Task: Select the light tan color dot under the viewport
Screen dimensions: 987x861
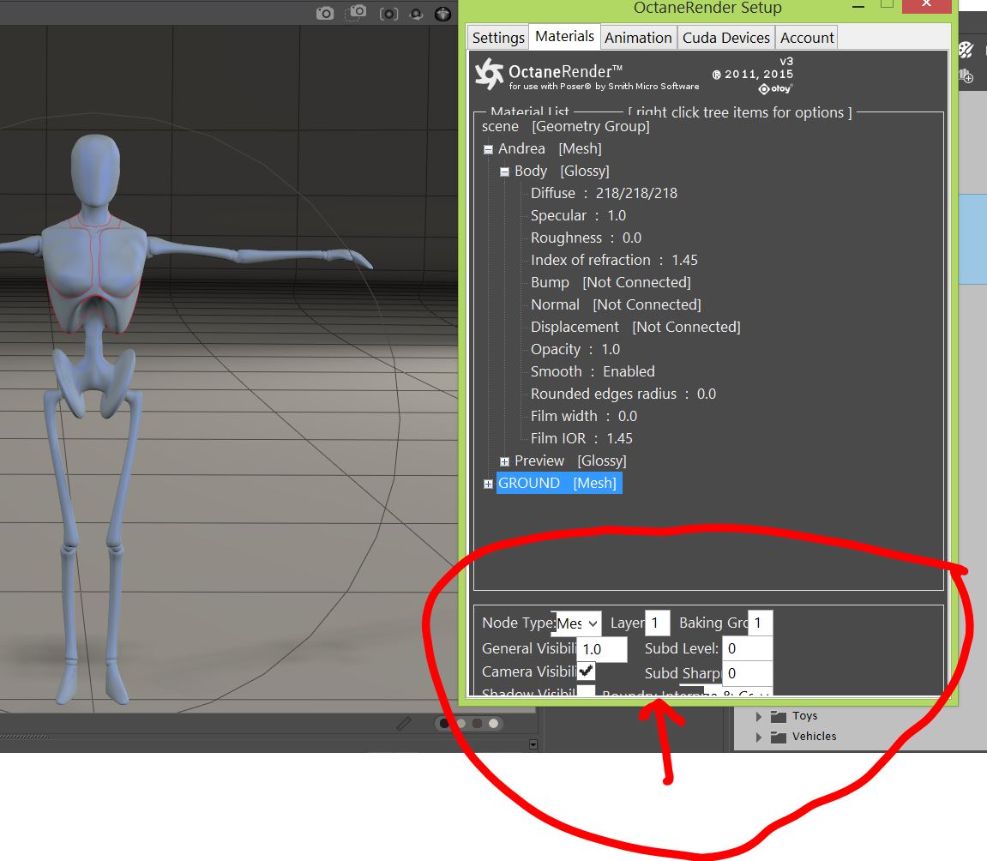Action: click(460, 724)
